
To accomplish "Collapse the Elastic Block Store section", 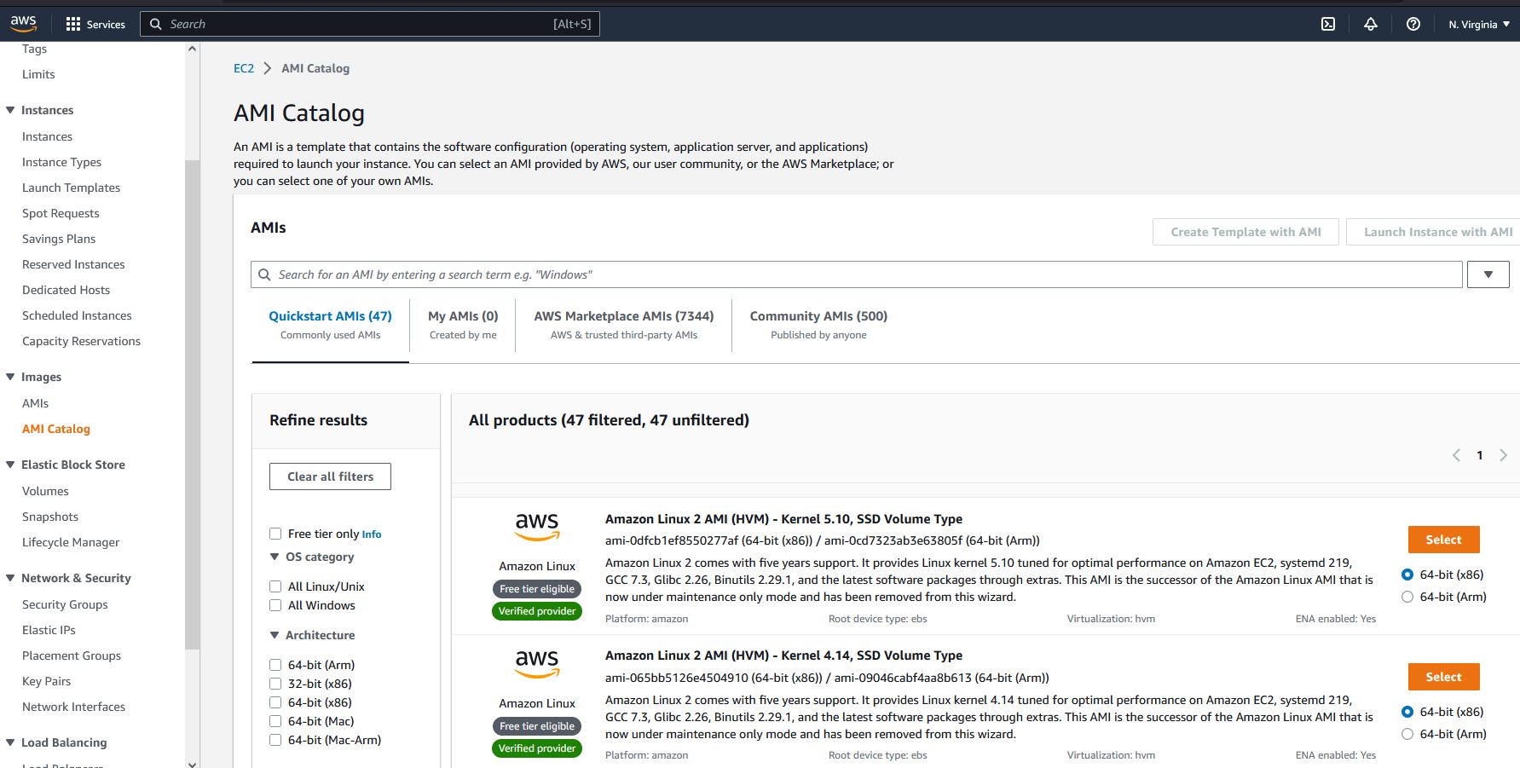I will click(x=10, y=465).
